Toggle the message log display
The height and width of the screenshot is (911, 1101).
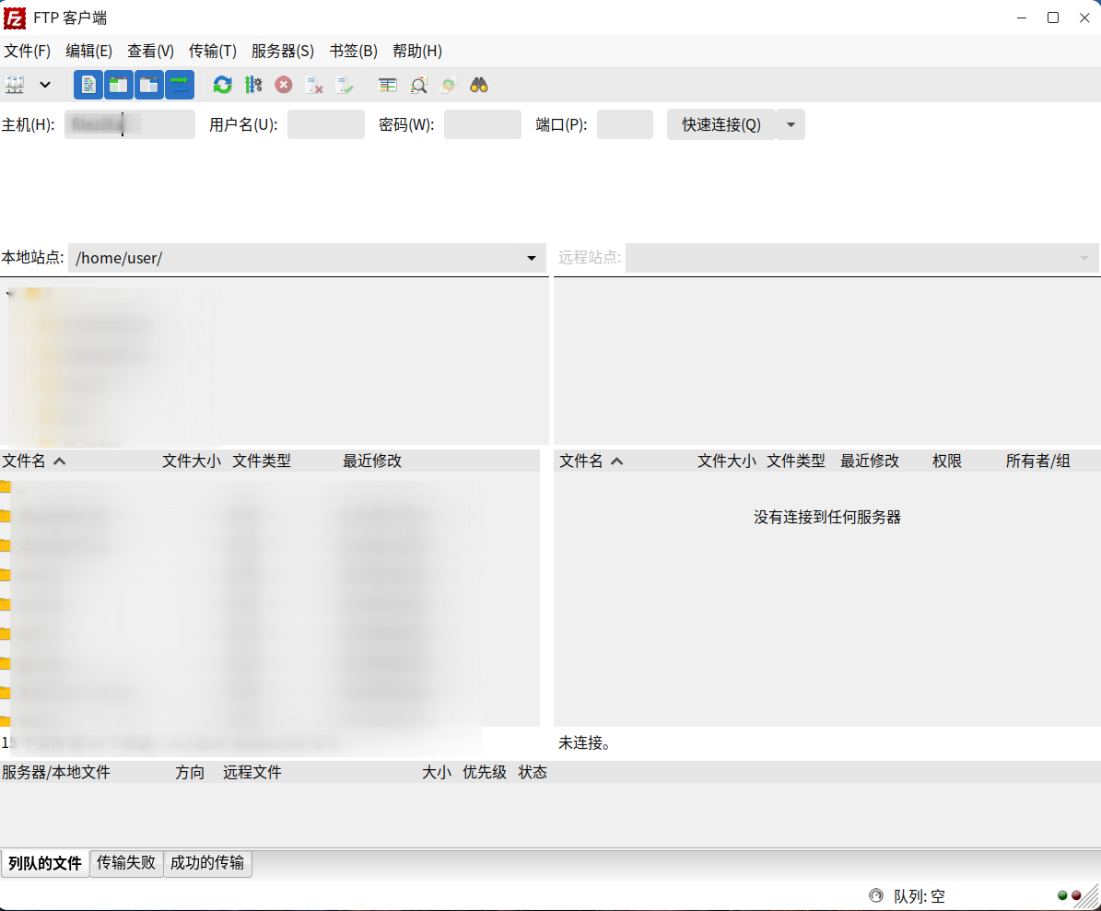tap(88, 84)
